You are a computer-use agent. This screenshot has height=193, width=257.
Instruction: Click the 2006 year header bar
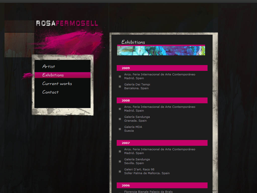tap(162, 185)
